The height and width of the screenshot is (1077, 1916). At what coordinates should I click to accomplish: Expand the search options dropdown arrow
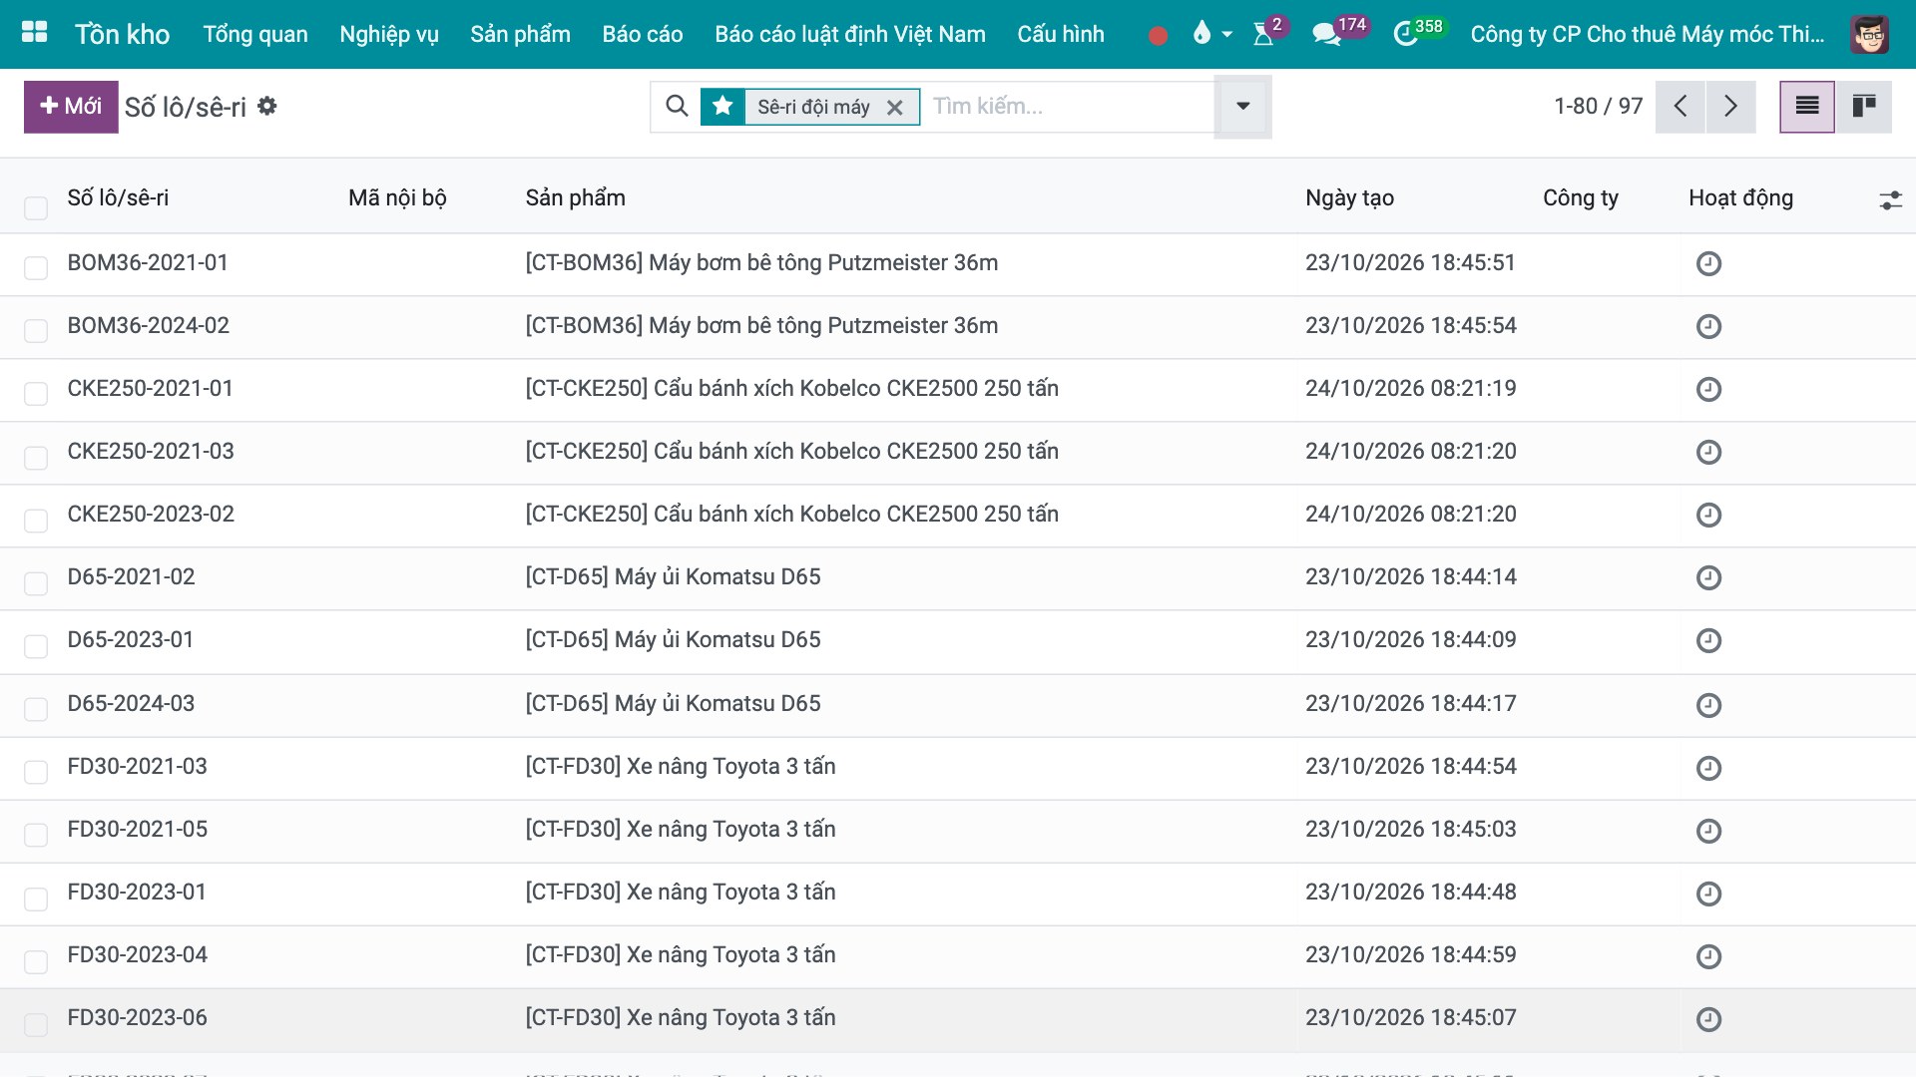(x=1242, y=106)
